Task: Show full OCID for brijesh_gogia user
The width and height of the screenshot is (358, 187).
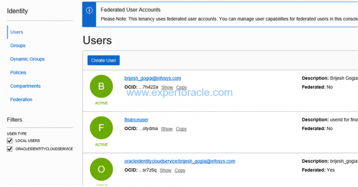Action: [x=167, y=88]
